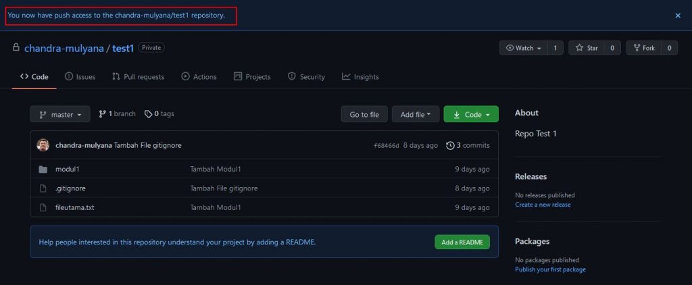This screenshot has width=692, height=285.
Task: Click the Create a new release link
Action: pyautogui.click(x=543, y=205)
